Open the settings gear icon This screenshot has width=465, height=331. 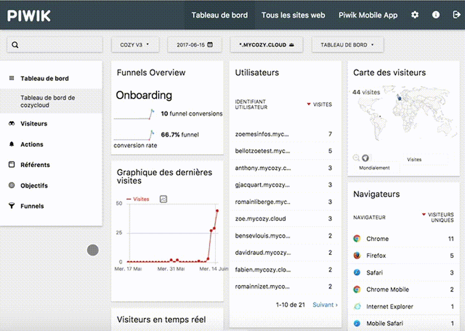pyautogui.click(x=415, y=15)
